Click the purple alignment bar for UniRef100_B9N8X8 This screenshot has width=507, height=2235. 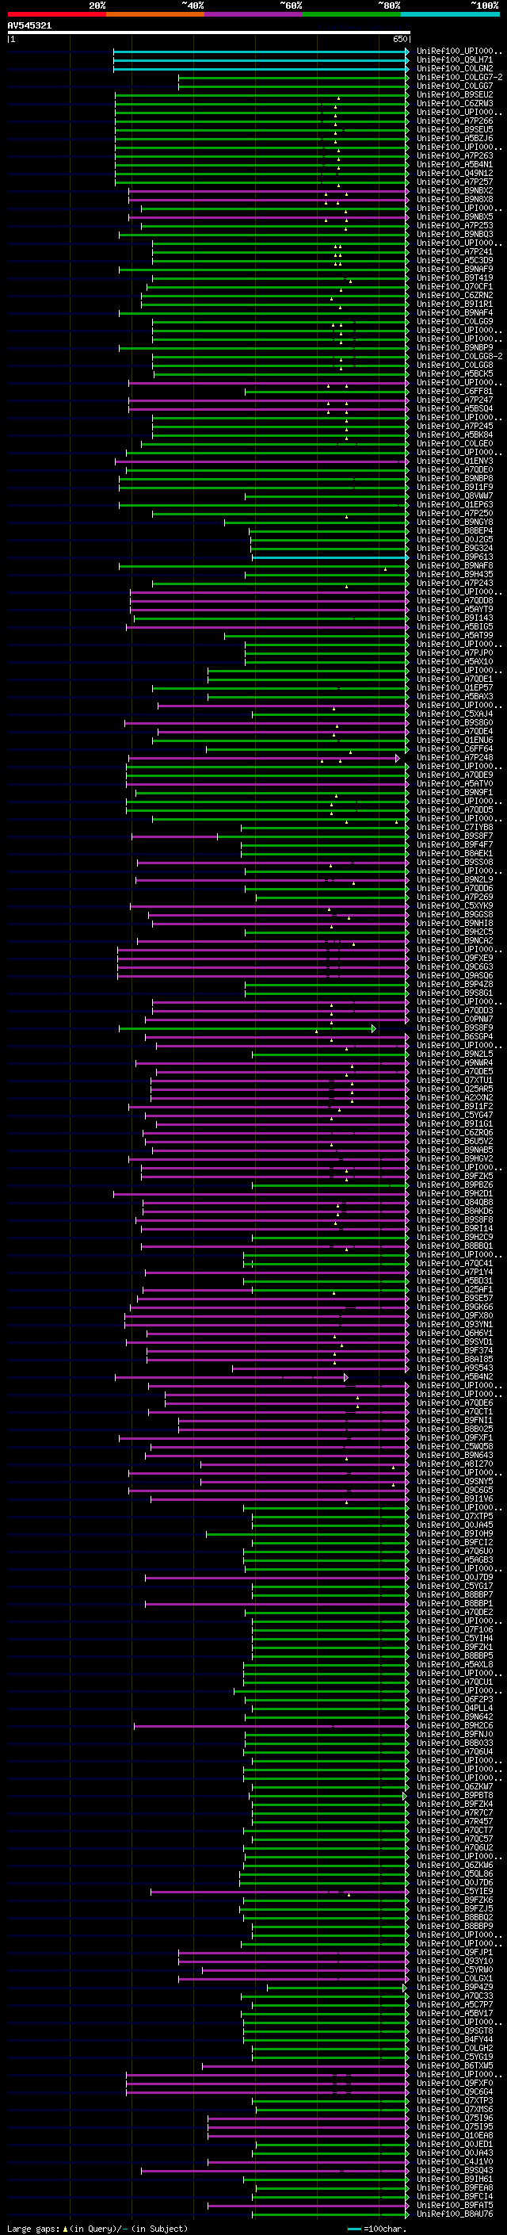coord(269,200)
